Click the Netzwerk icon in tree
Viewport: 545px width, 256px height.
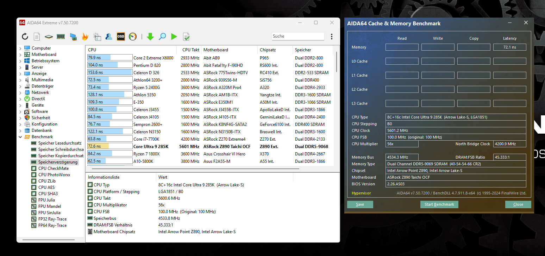(x=27, y=92)
